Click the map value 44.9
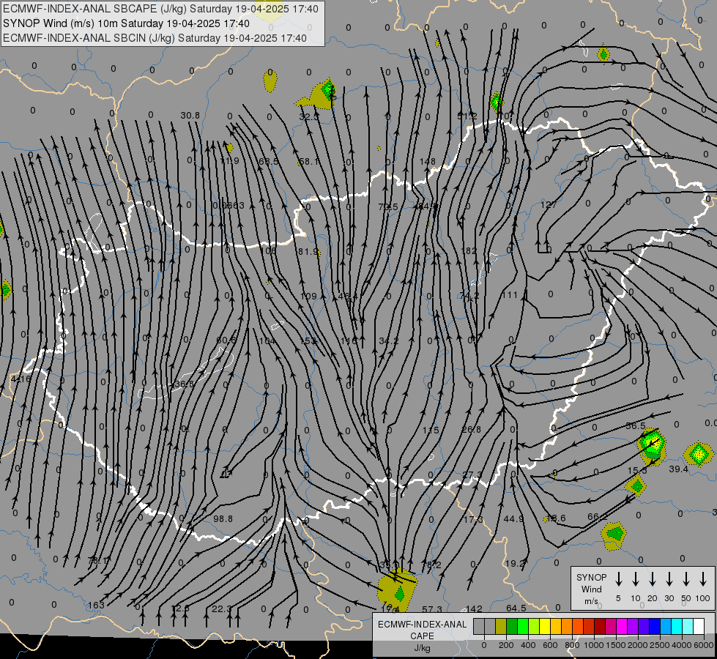Viewport: 717px width, 659px height. pos(513,518)
